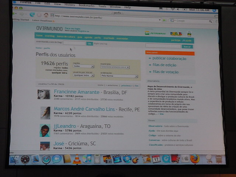Click filas de edição link
The height and width of the screenshot is (177, 236).
(x=164, y=65)
